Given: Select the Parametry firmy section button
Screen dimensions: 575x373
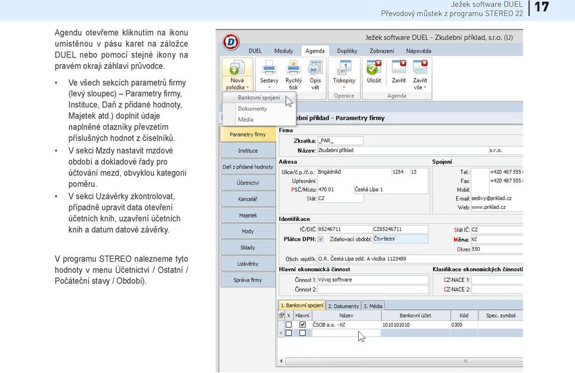Looking at the screenshot, I should point(248,134).
